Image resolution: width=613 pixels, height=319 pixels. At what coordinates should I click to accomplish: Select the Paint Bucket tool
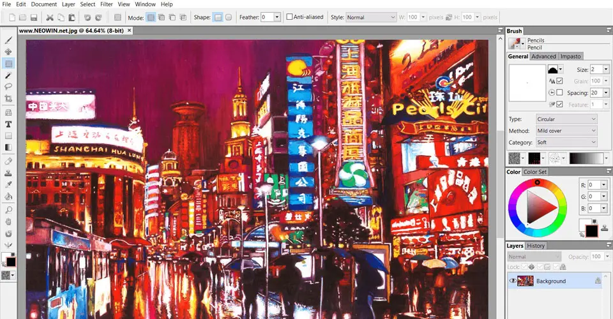(8, 197)
